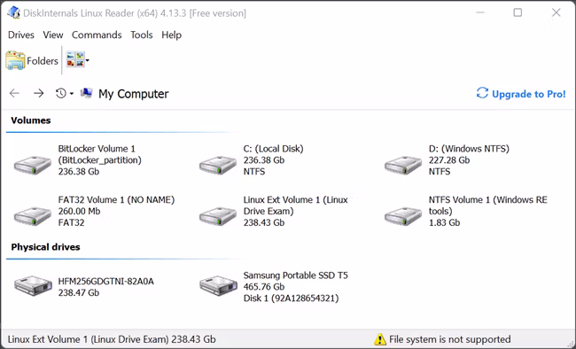Select the FAT32 Volume 1 drive icon
Image resolution: width=576 pixels, height=349 pixels.
33,216
